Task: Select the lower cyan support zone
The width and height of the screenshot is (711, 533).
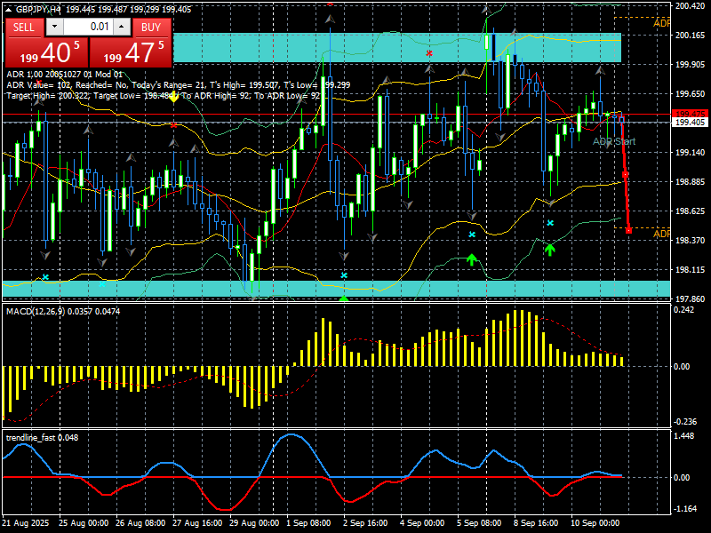Action: [x=337, y=289]
